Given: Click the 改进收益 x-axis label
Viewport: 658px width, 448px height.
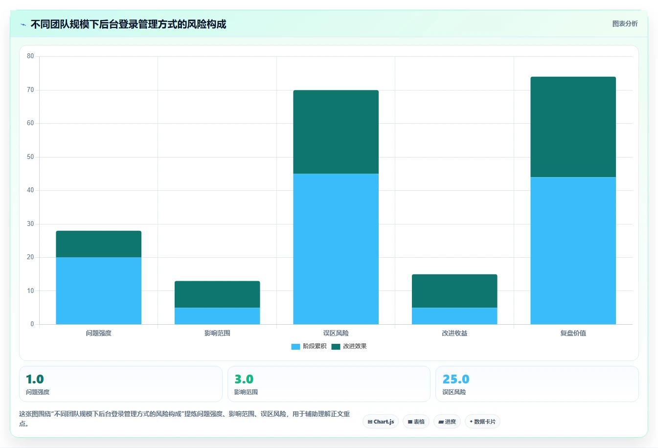Looking at the screenshot, I should pos(454,333).
